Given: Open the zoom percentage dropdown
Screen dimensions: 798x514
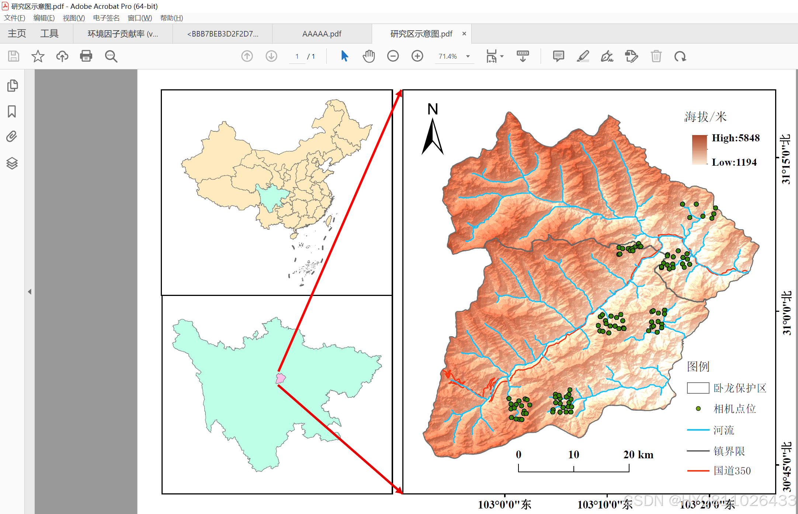Looking at the screenshot, I should pos(468,56).
